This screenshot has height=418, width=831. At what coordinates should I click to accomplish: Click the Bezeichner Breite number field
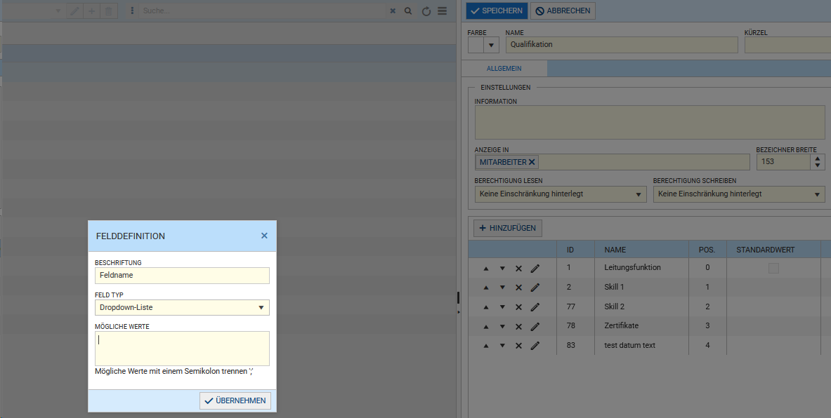pos(783,162)
